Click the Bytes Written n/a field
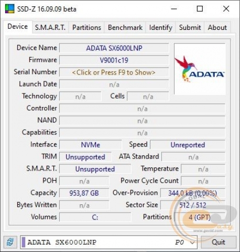 click(x=84, y=205)
